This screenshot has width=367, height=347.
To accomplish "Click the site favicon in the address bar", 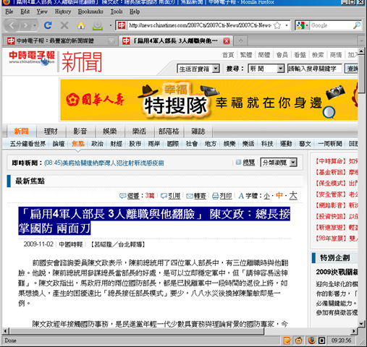I will coord(122,25).
